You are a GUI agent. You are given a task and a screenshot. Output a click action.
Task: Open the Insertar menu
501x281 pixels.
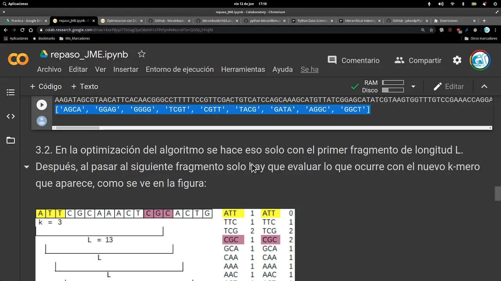[126, 69]
